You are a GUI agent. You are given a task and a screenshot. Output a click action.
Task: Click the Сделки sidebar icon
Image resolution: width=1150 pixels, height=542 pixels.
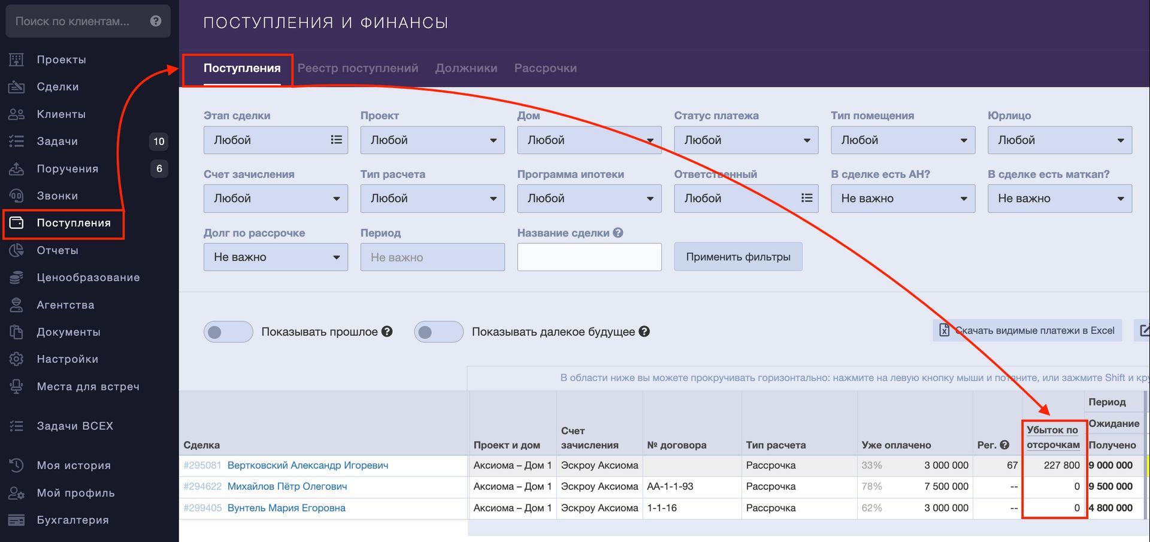[x=16, y=87]
